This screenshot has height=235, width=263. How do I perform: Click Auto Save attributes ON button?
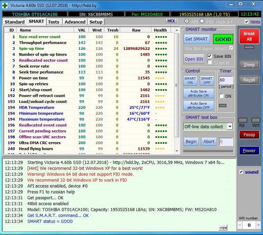[x=198, y=94]
